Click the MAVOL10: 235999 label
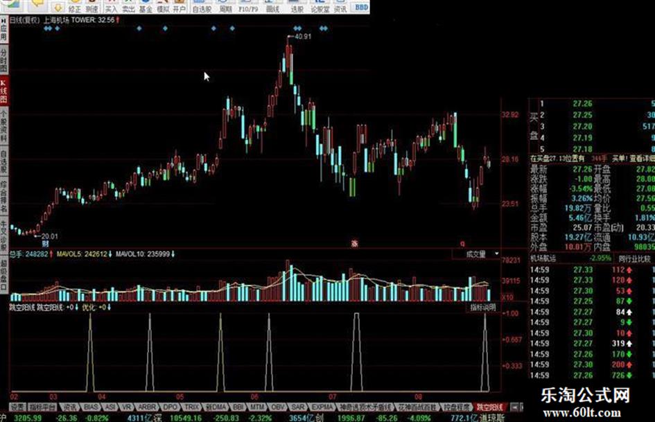 pos(143,254)
